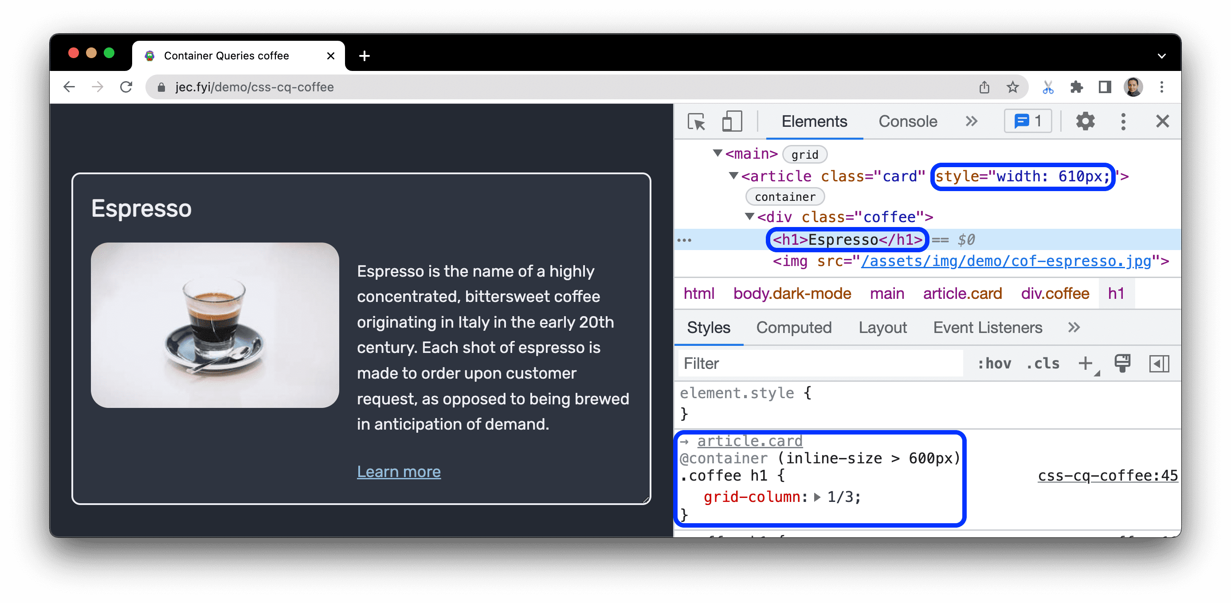Click the Learn more link

tap(399, 471)
